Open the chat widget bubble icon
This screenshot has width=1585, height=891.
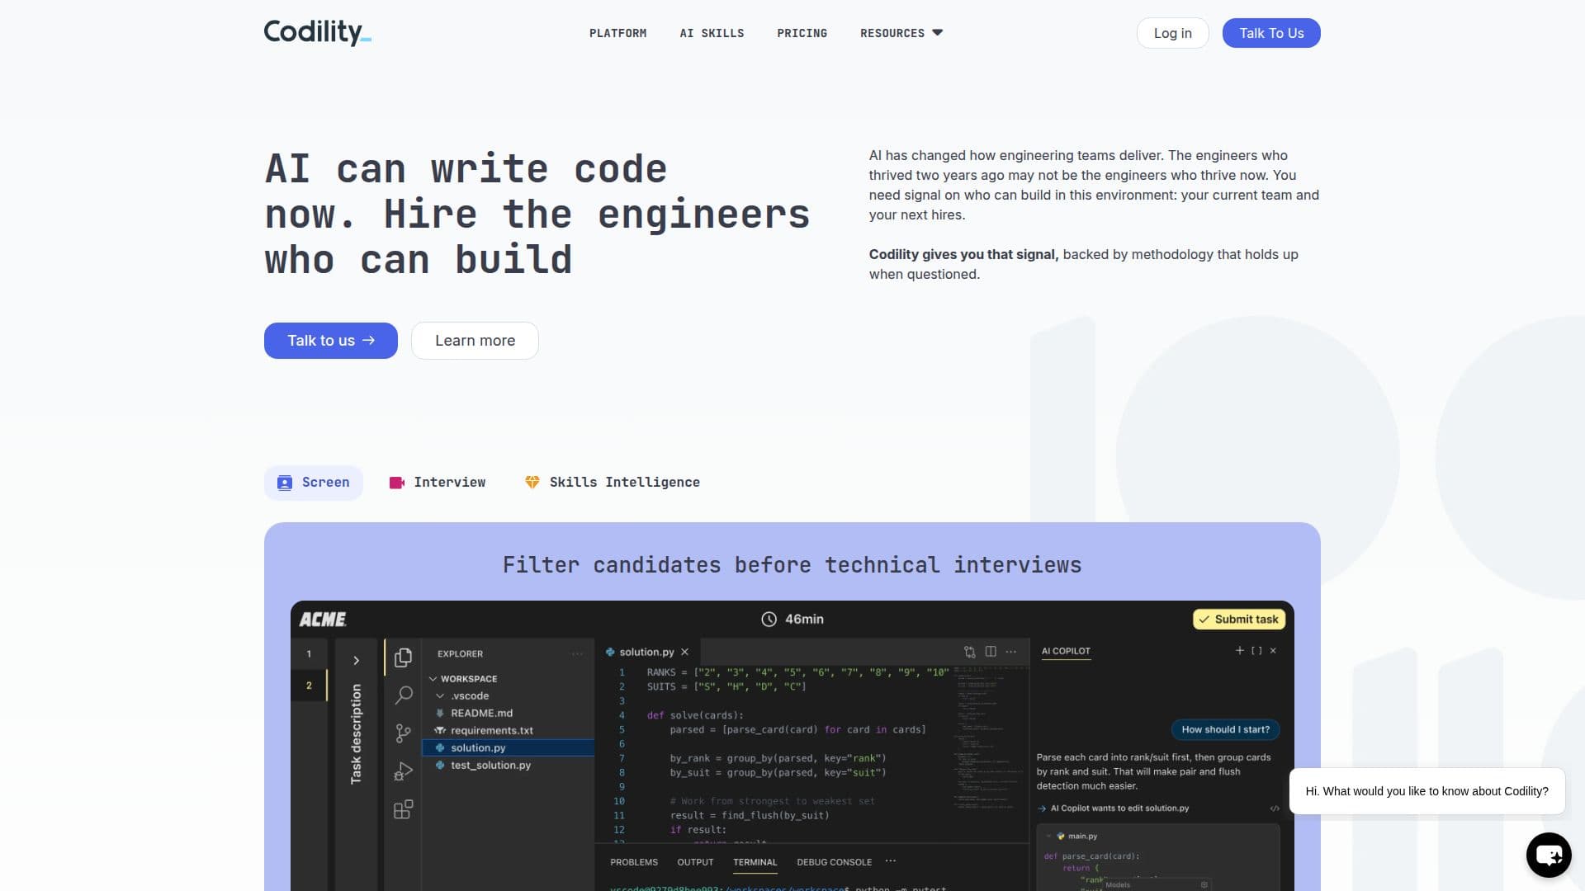[1549, 854]
